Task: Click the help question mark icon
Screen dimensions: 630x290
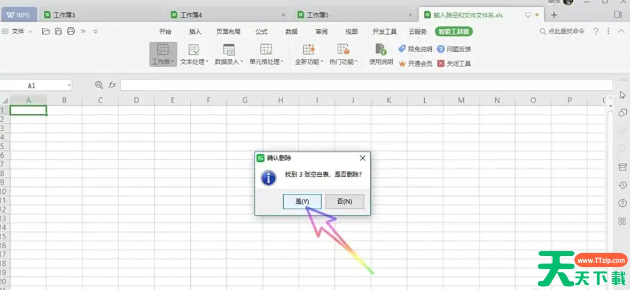Action: click(x=596, y=31)
